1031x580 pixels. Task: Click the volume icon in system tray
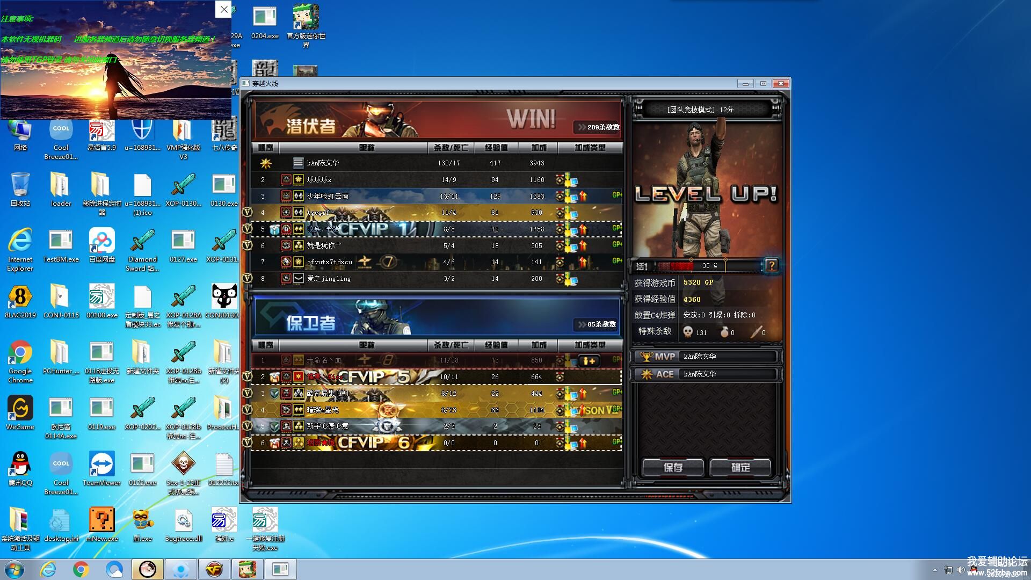pyautogui.click(x=961, y=570)
